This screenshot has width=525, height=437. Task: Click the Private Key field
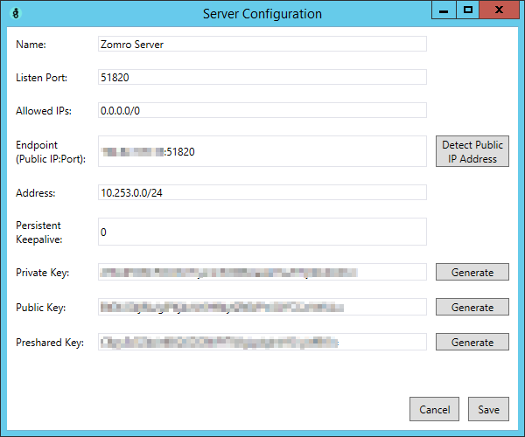tap(262, 272)
